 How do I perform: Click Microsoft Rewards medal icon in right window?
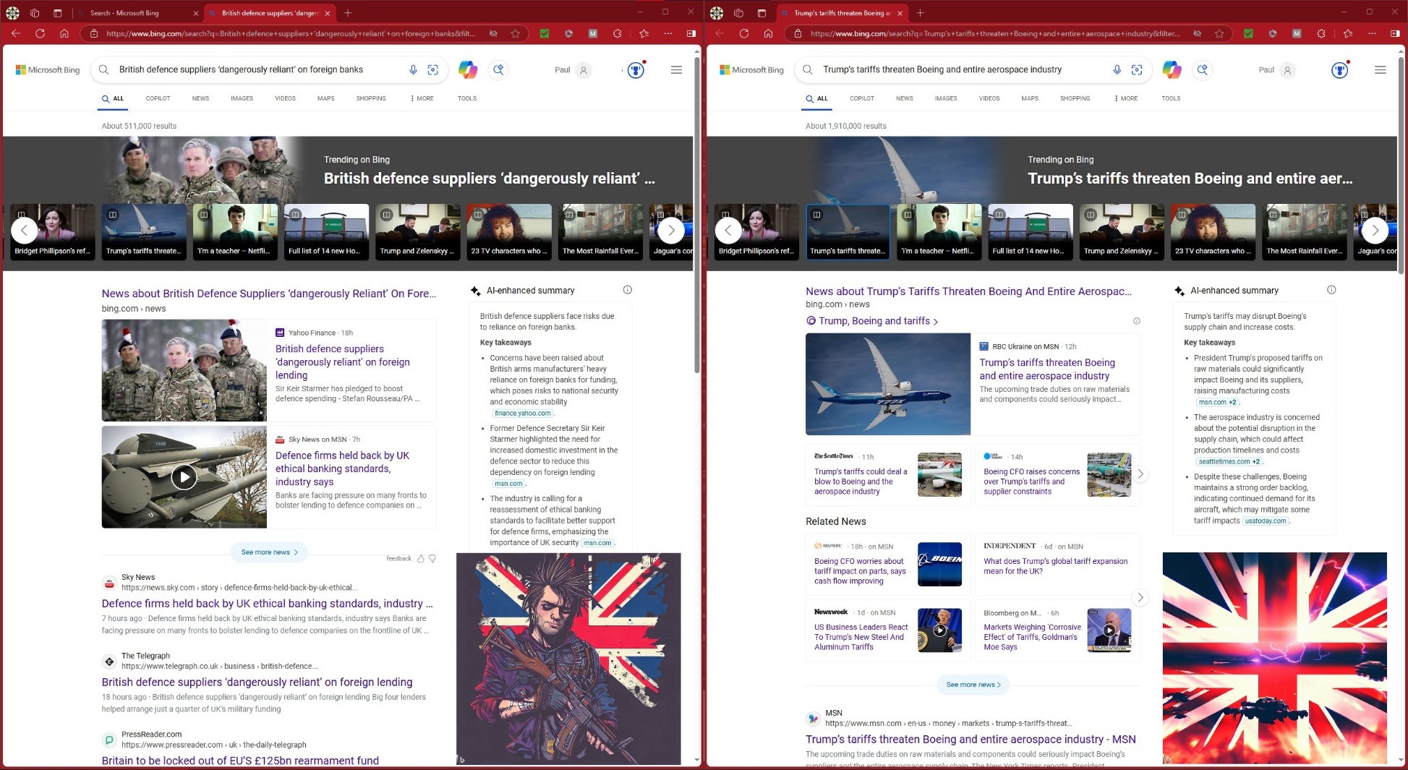click(x=1340, y=70)
